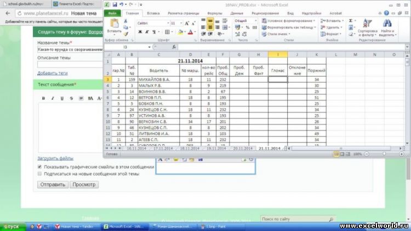Toggle underline Ч in Excel ribbon
Screen dimensions: 411x231
[x=154, y=32]
